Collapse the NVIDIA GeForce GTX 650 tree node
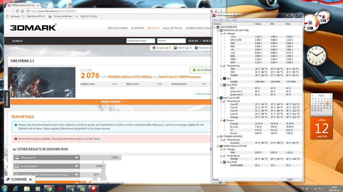 [218, 146]
